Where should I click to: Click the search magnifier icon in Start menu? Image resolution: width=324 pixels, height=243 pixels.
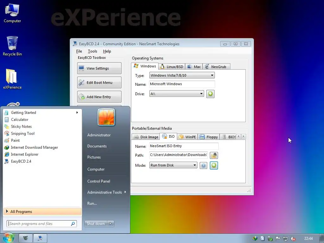pos(73,224)
